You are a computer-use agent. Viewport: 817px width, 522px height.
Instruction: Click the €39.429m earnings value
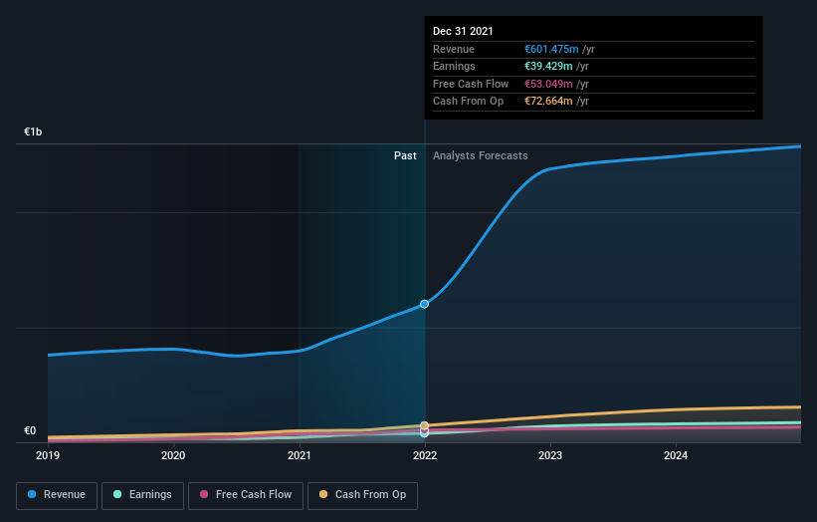pyautogui.click(x=548, y=66)
